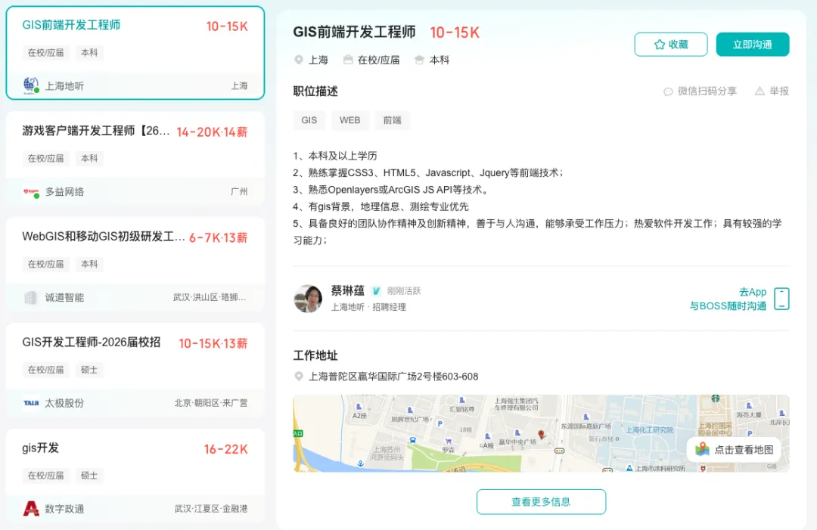817x530 pixels.
Task: Click the 多益网络 company logo
Action: pos(30,191)
